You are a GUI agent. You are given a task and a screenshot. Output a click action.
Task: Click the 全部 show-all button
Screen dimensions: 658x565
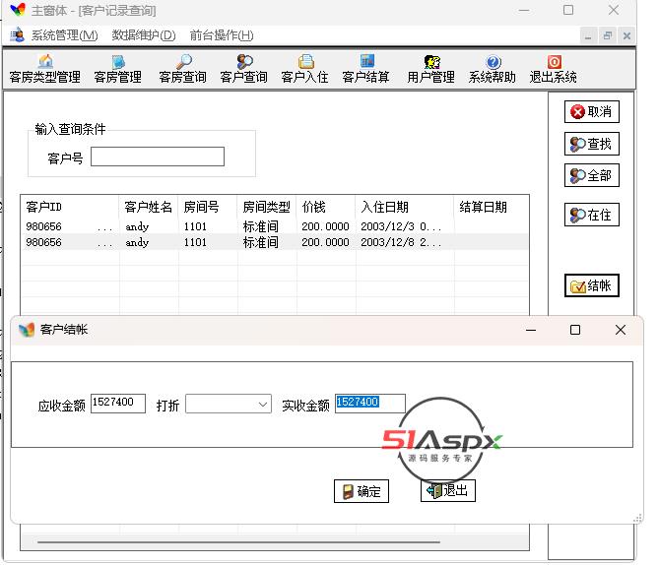coord(591,175)
